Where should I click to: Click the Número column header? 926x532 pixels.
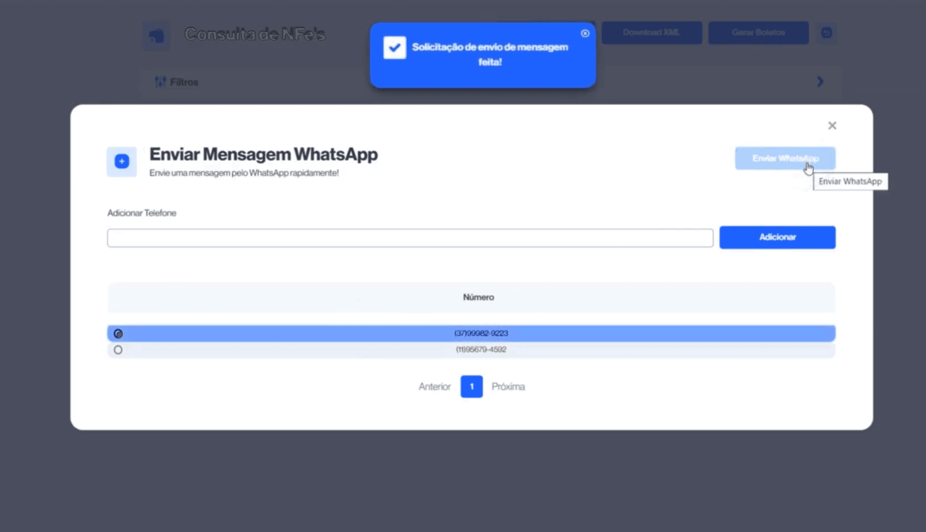479,297
